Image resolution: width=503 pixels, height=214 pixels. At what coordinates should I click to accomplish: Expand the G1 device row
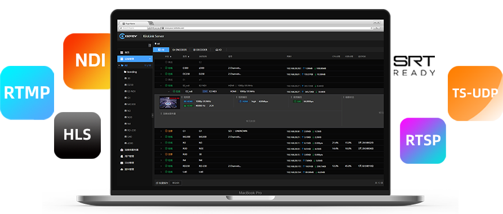pyautogui.click(x=161, y=131)
